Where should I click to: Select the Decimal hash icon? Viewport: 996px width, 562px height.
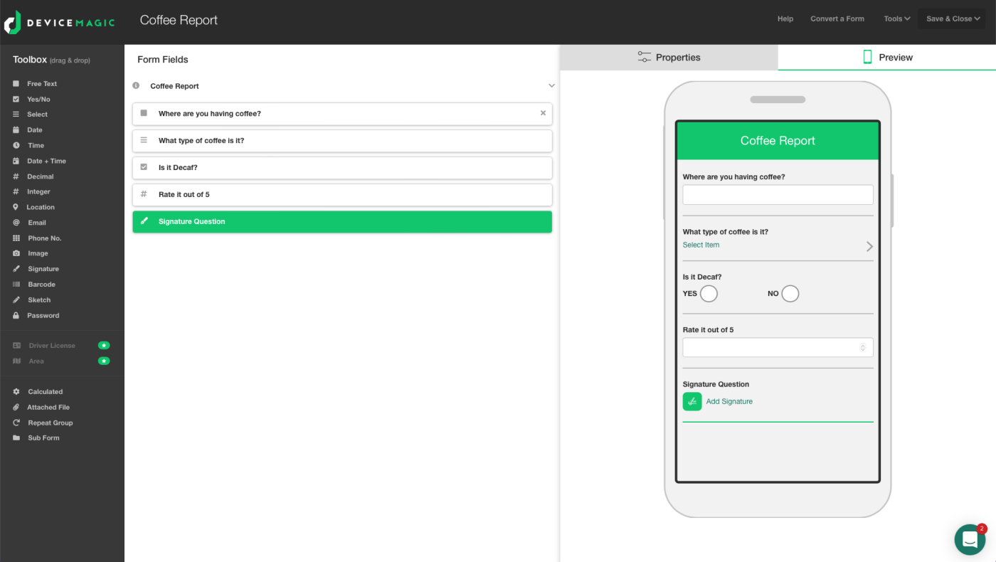pos(16,176)
